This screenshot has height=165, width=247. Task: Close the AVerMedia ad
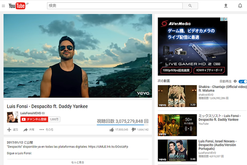(x=226, y=19)
